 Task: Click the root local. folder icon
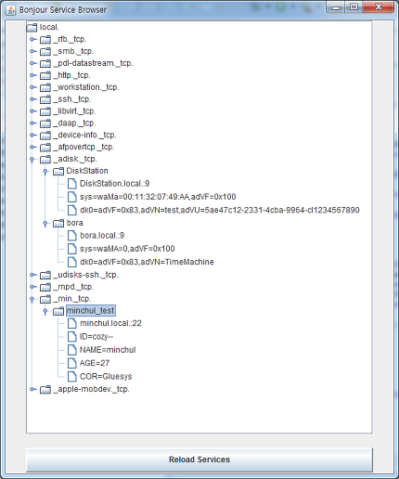pyautogui.click(x=32, y=27)
